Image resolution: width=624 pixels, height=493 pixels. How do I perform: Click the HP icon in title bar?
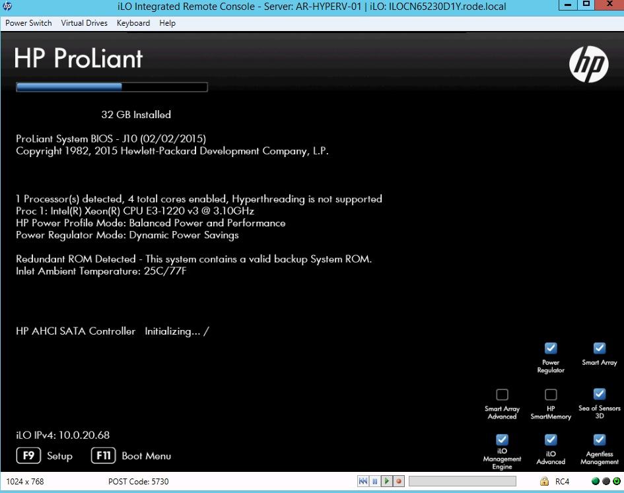7,7
